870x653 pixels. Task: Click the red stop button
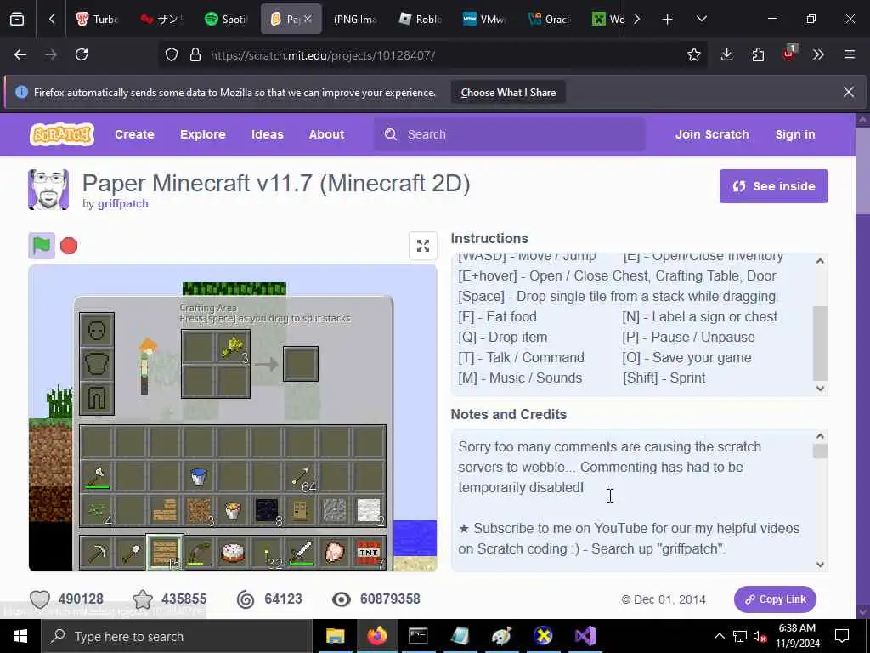(69, 246)
